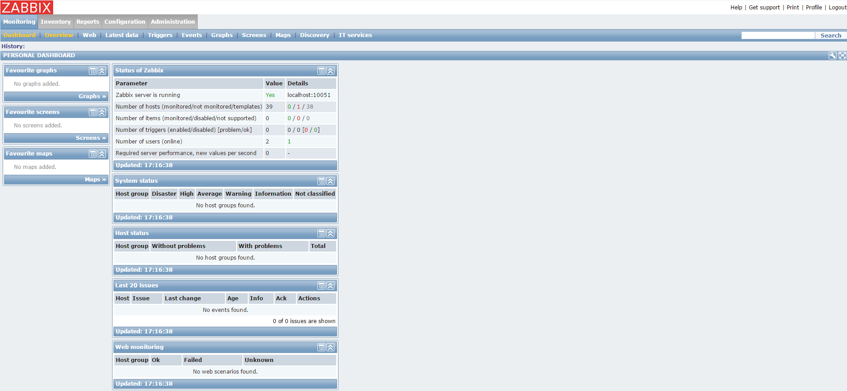Open Favourite maps widget menu icon
The image size is (847, 391).
pyautogui.click(x=93, y=154)
